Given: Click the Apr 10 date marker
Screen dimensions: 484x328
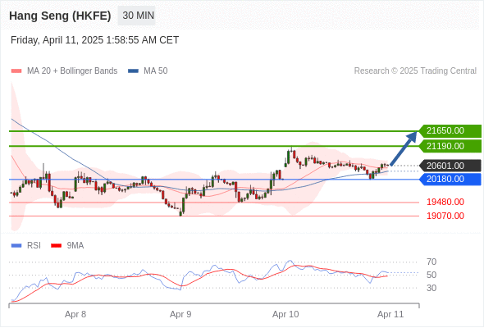Looking at the screenshot, I should point(285,314).
